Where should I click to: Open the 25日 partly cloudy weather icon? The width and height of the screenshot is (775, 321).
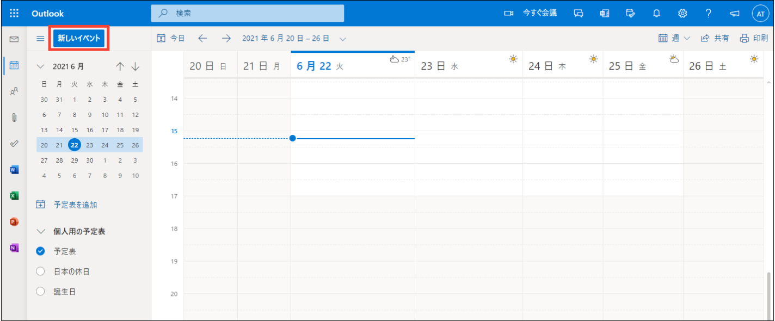tap(674, 59)
